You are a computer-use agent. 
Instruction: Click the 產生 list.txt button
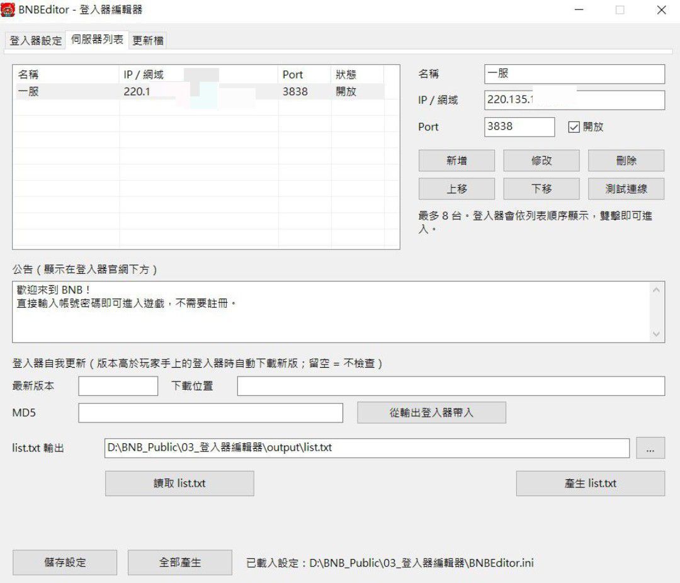(x=590, y=484)
